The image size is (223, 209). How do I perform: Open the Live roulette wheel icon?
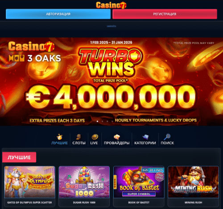95,137
